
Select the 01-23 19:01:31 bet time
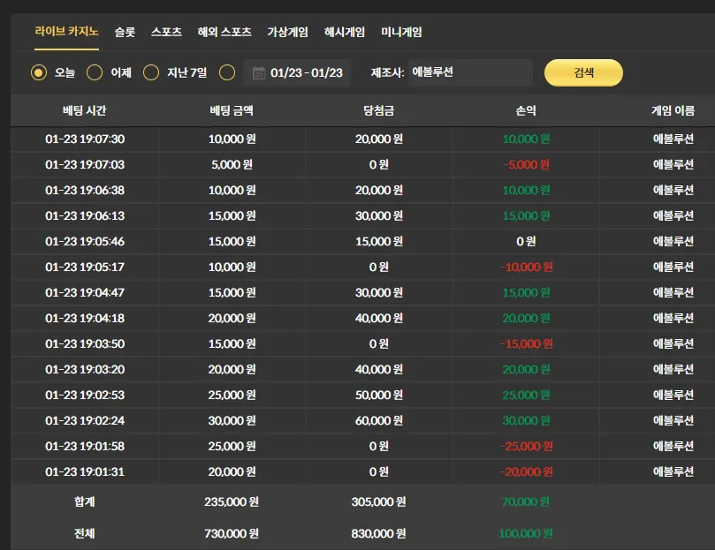point(85,471)
